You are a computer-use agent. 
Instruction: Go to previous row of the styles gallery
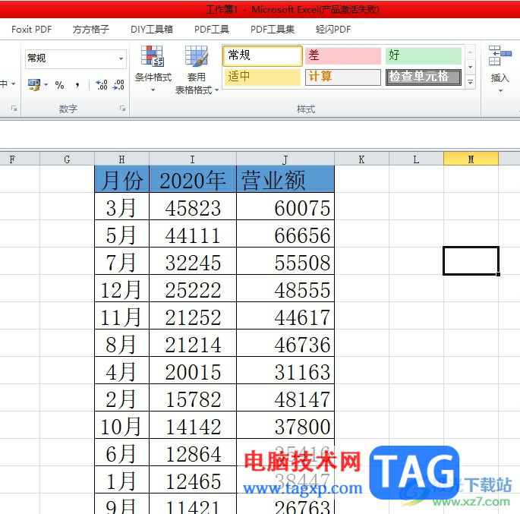click(x=470, y=52)
